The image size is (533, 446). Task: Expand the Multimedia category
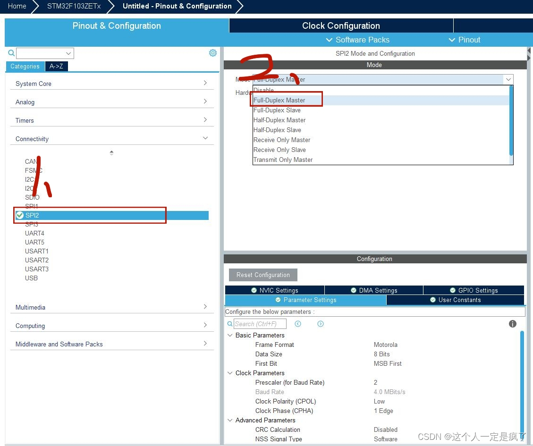[x=205, y=307]
